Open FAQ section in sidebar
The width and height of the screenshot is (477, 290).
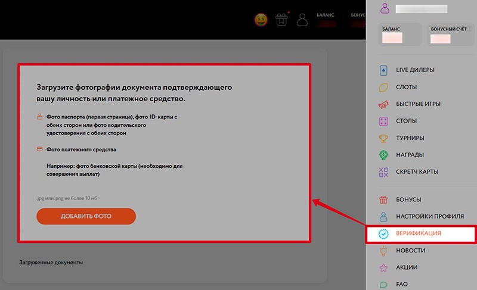click(x=401, y=284)
